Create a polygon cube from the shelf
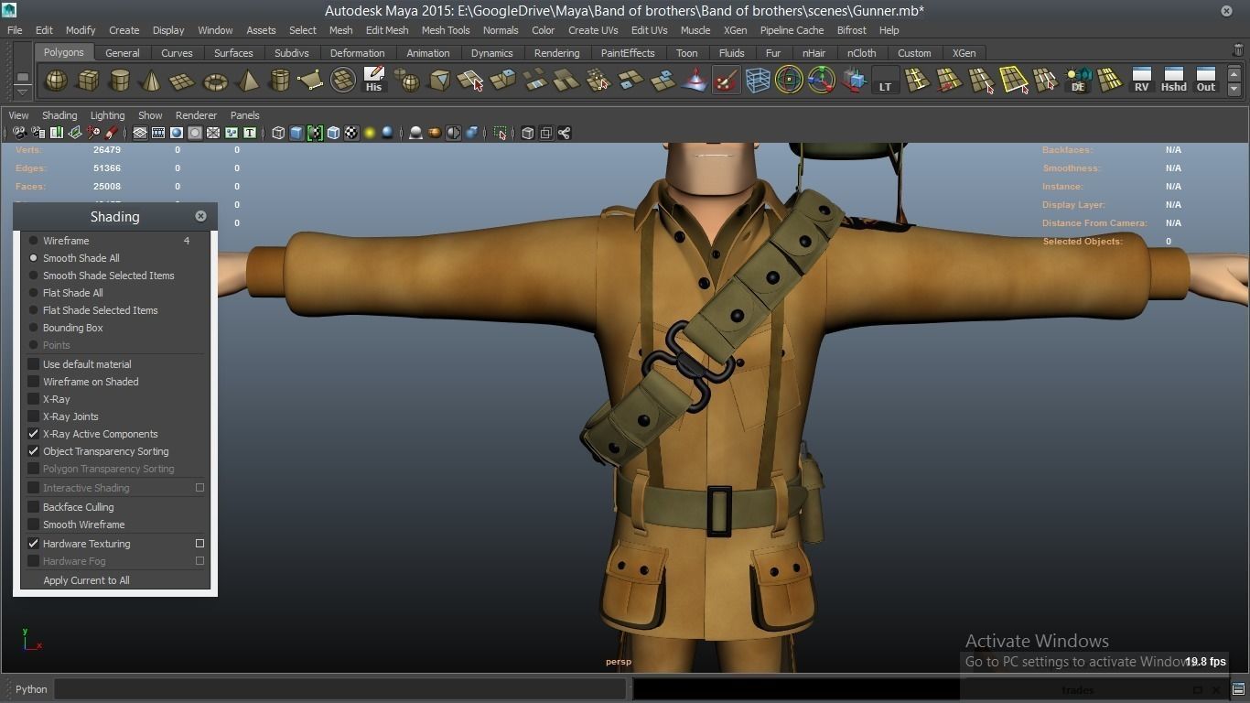1250x703 pixels. tap(88, 81)
